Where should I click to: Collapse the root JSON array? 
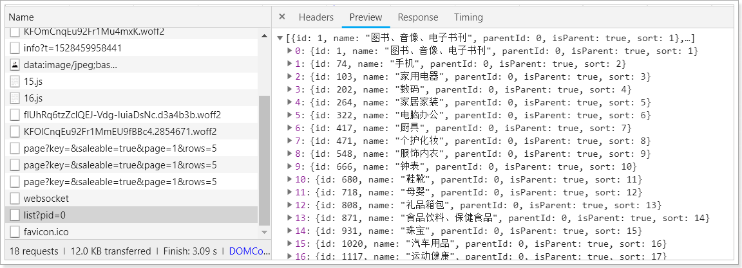tap(280, 39)
